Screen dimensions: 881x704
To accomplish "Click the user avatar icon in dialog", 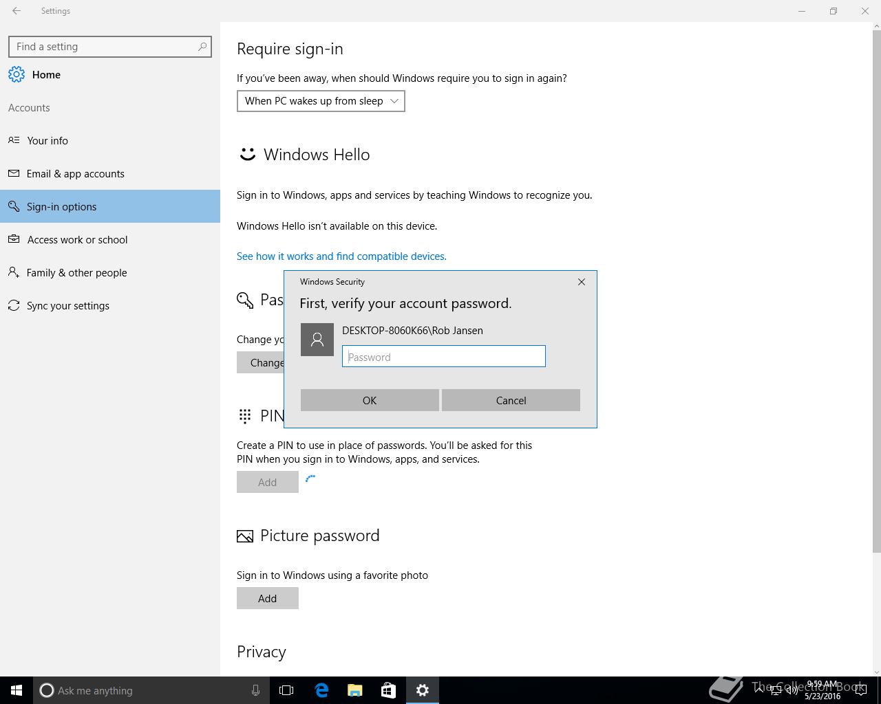I will pos(317,340).
